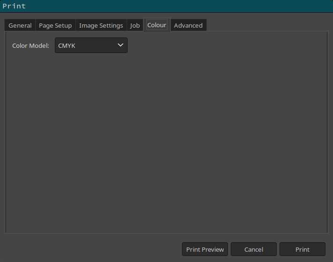Screen dimensions: 333x262
Task: Click the active Colour tab
Action: pos(157,25)
